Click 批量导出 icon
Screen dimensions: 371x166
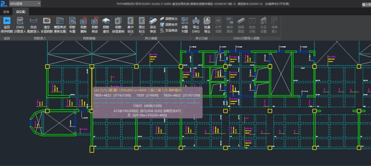207,21
